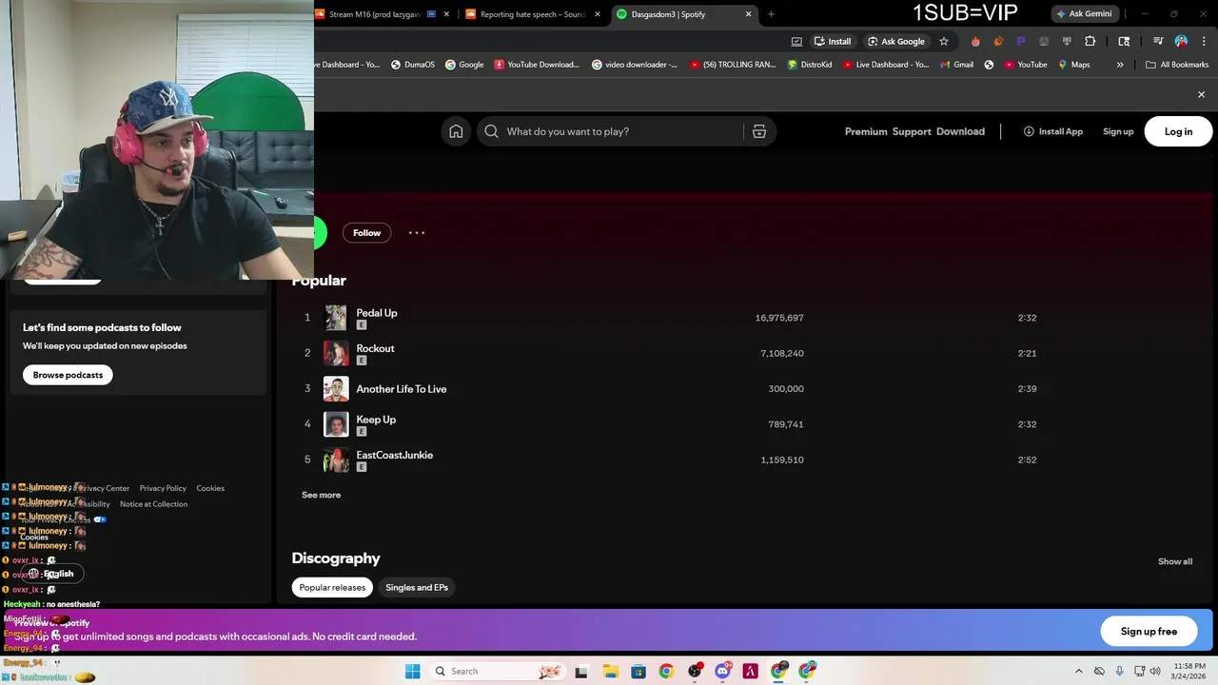Click Install button in the address bar
The image size is (1218, 685).
[x=832, y=41]
